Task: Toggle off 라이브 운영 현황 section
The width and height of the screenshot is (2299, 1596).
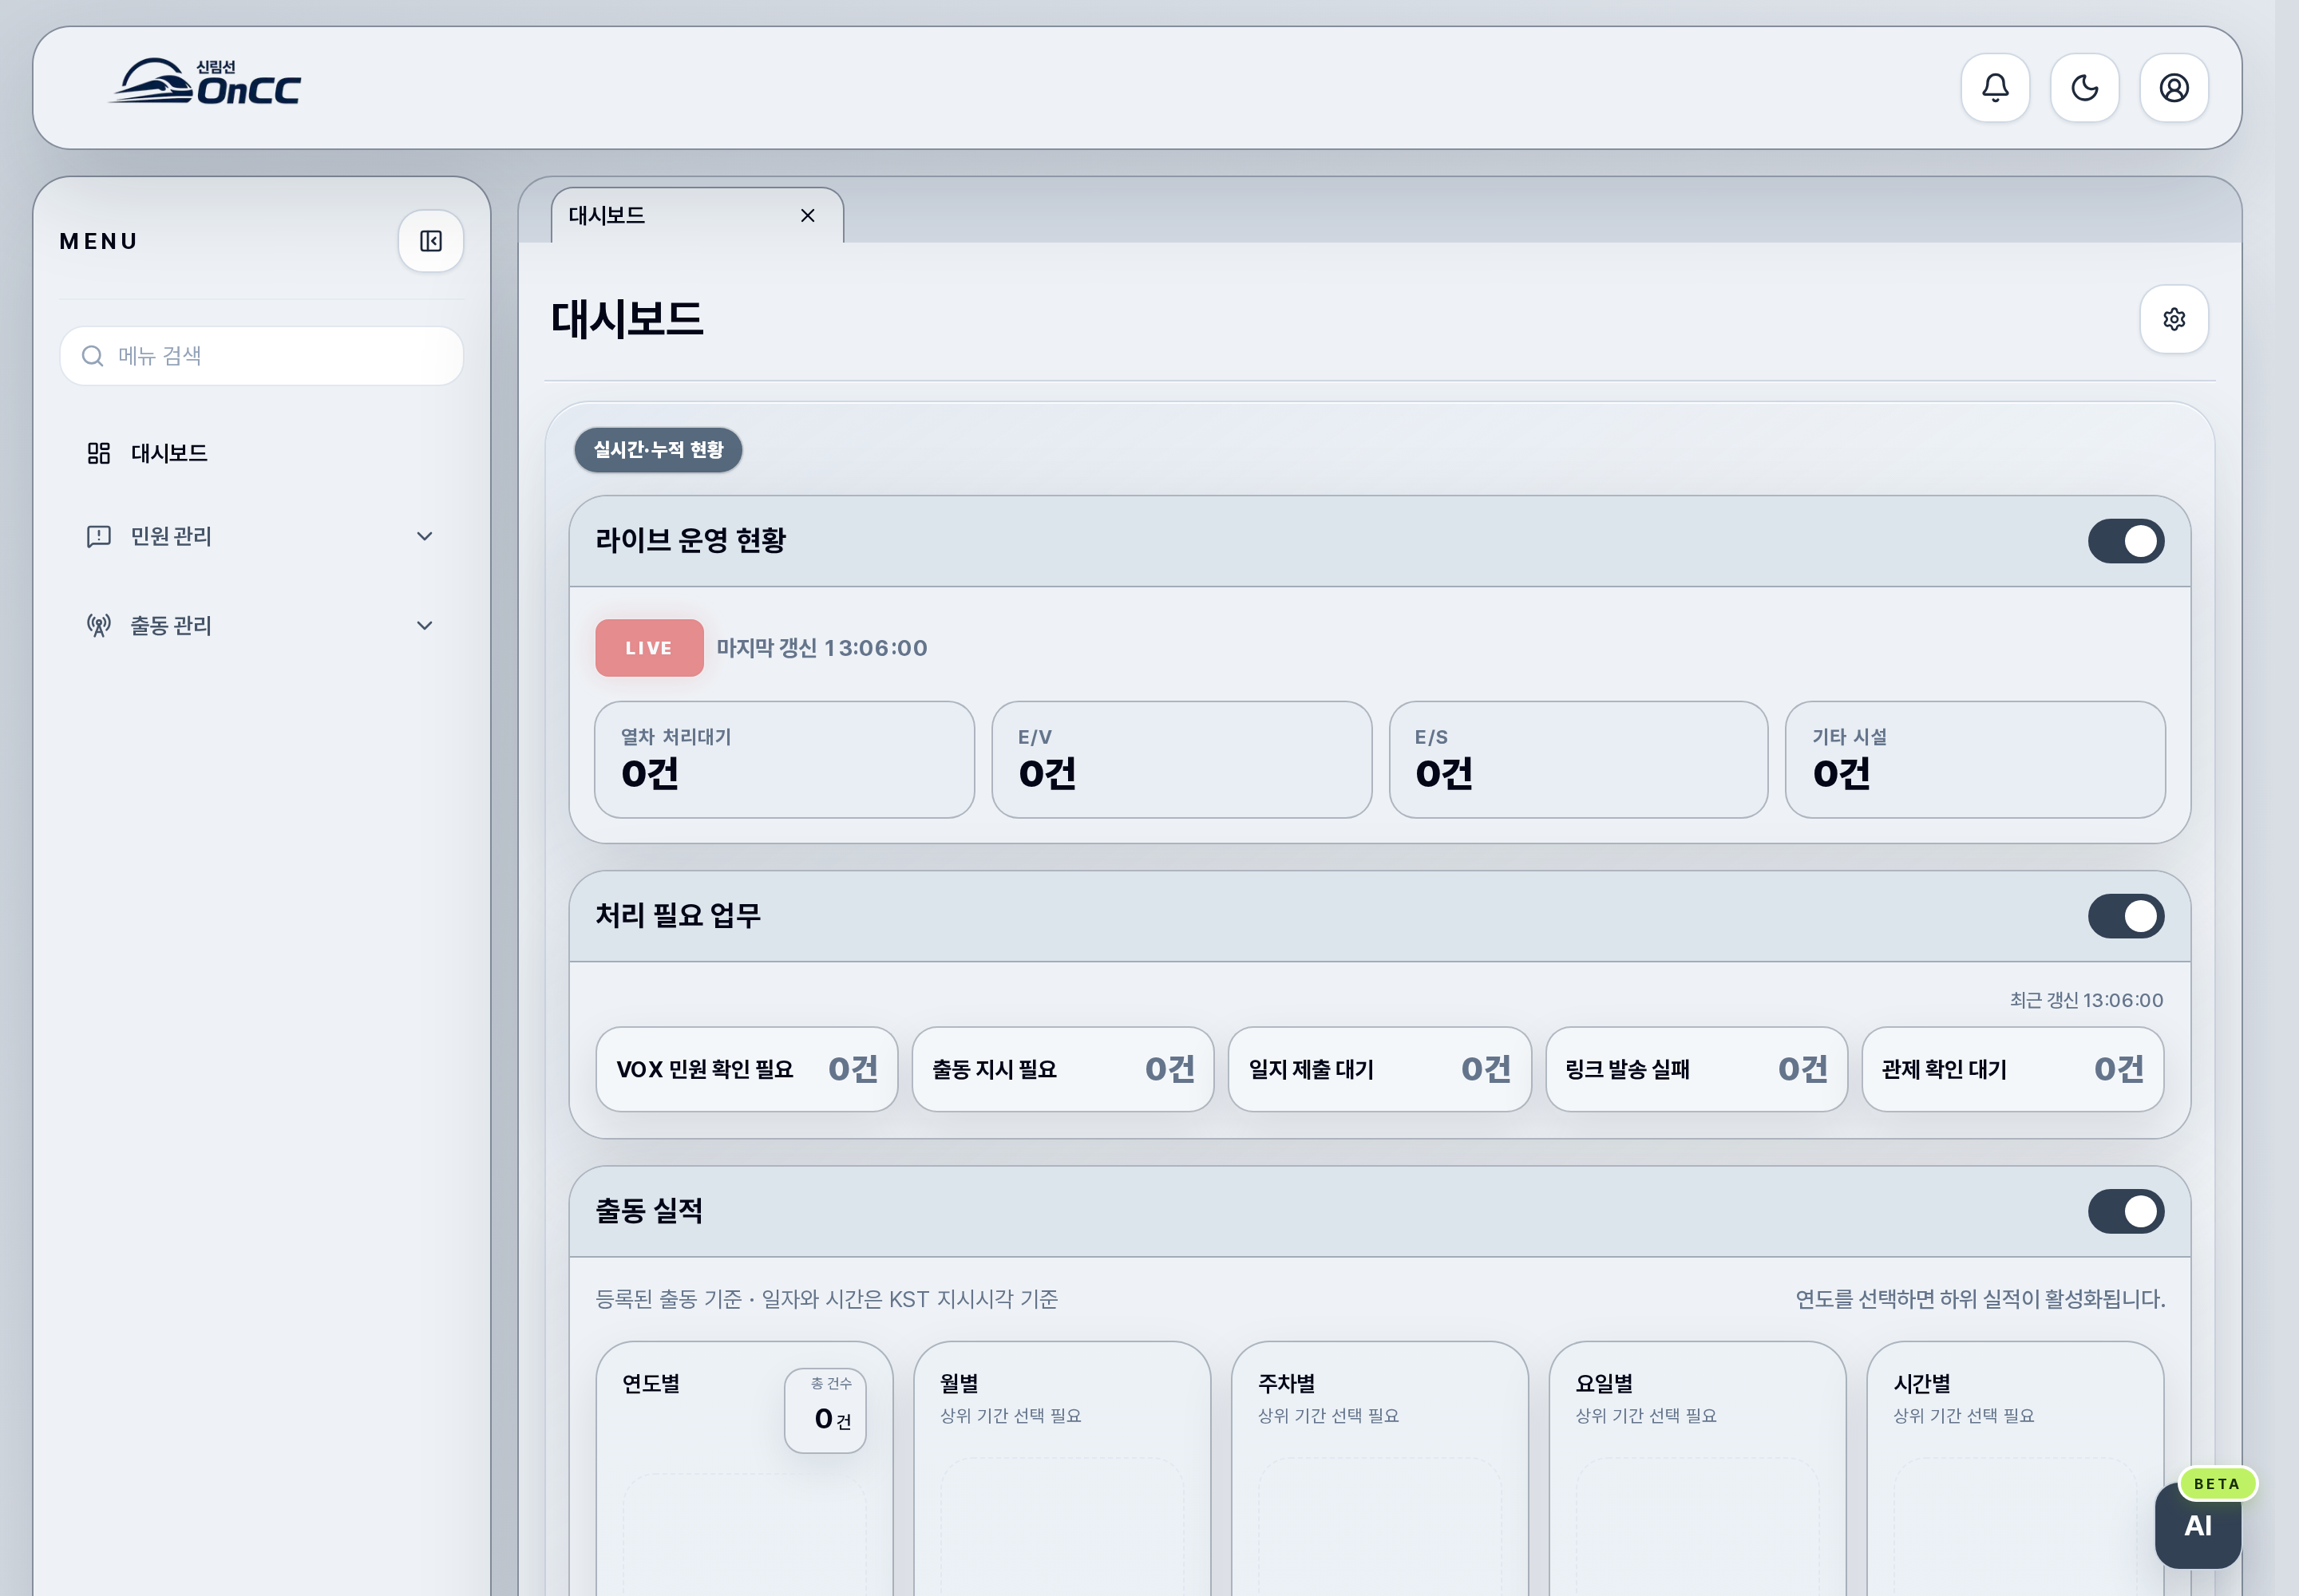Action: pos(2126,541)
